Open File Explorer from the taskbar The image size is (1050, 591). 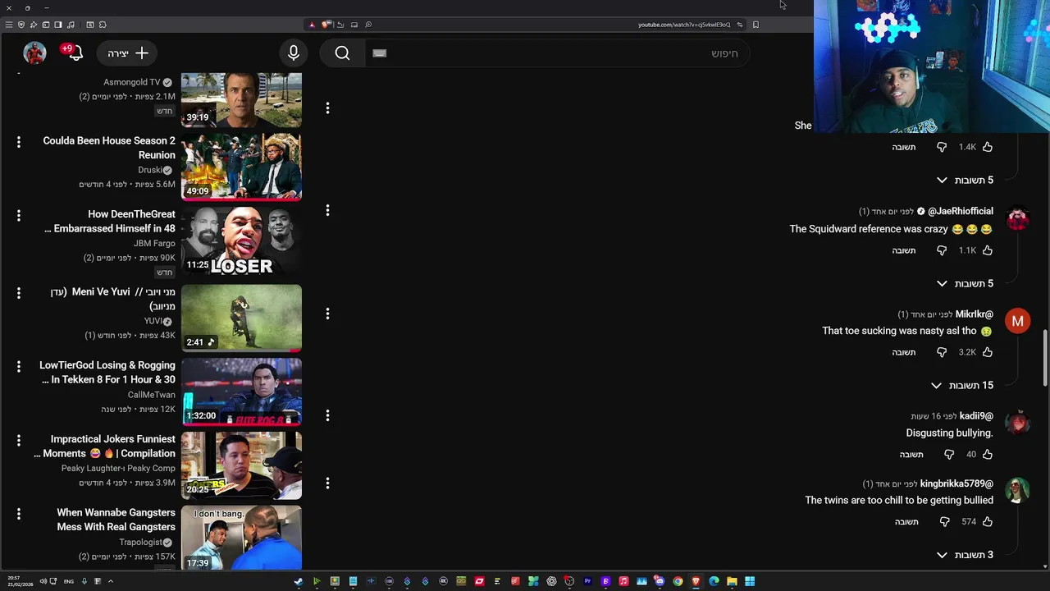tap(732, 581)
